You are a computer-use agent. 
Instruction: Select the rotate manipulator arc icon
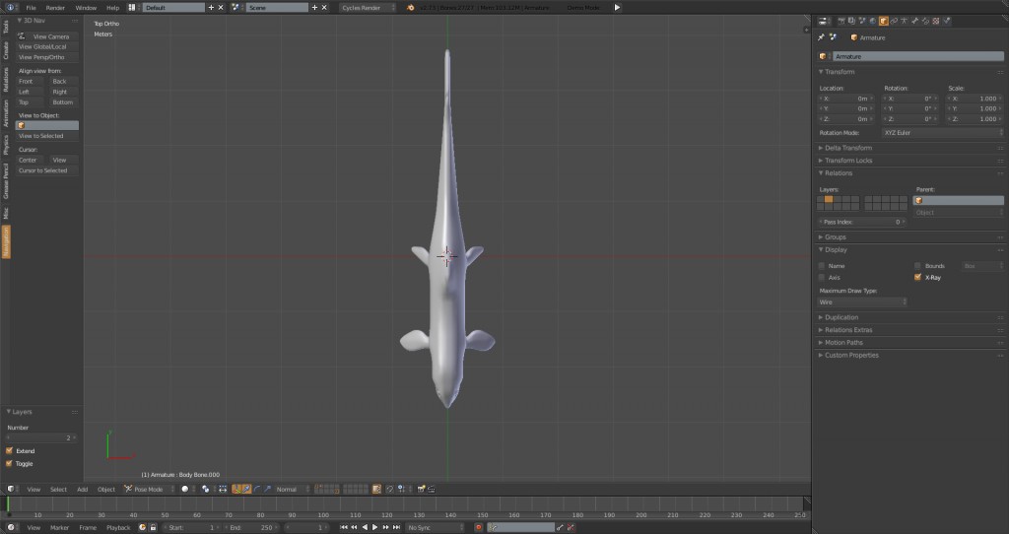[257, 489]
